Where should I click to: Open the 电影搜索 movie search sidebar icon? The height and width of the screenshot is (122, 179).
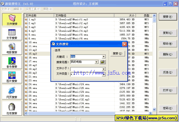(12, 48)
